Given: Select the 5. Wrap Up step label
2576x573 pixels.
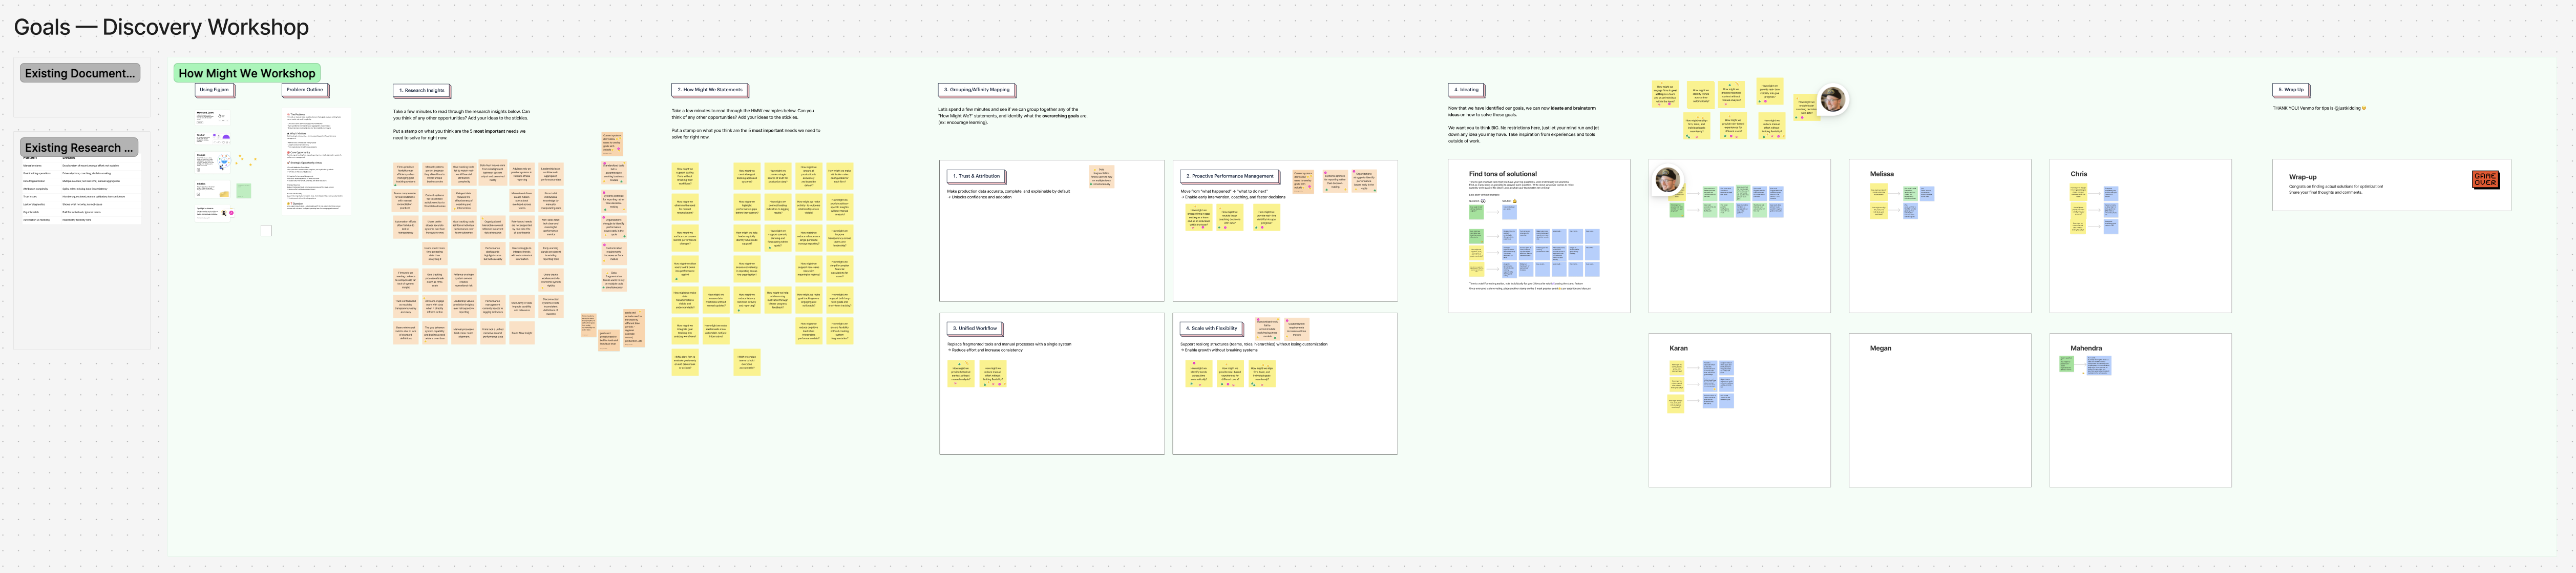Looking at the screenshot, I should (x=2292, y=90).
